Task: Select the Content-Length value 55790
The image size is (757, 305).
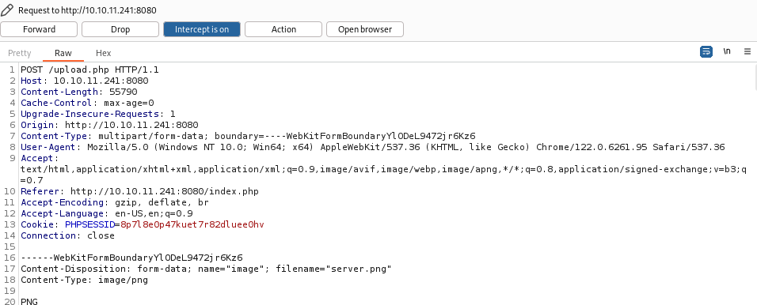Action: 123,92
